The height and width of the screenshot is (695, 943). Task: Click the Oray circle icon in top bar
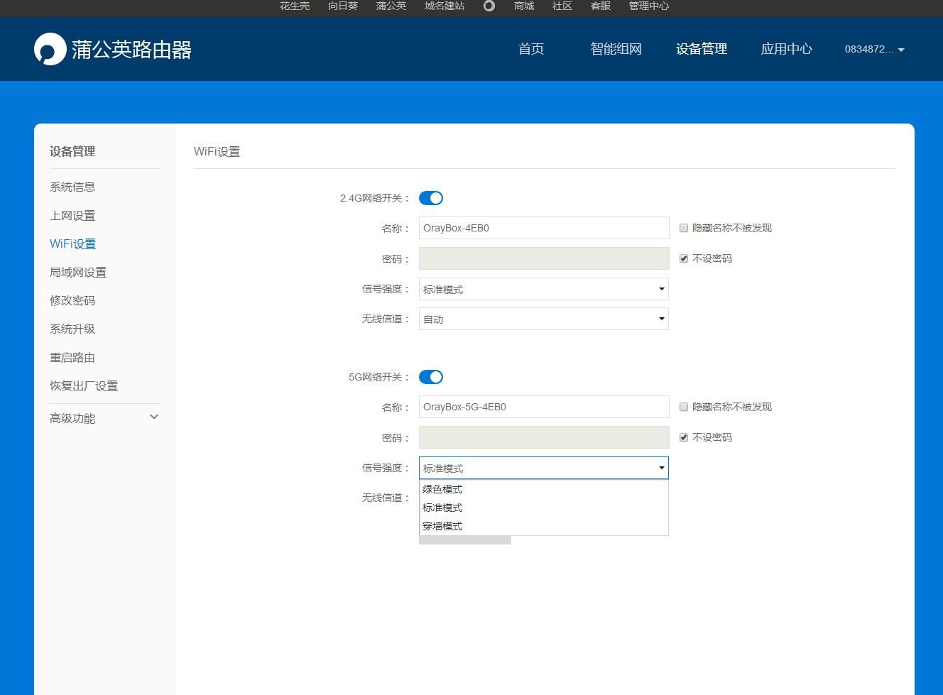489,6
